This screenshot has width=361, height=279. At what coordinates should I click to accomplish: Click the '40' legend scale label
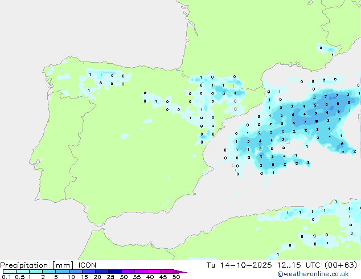150,277
